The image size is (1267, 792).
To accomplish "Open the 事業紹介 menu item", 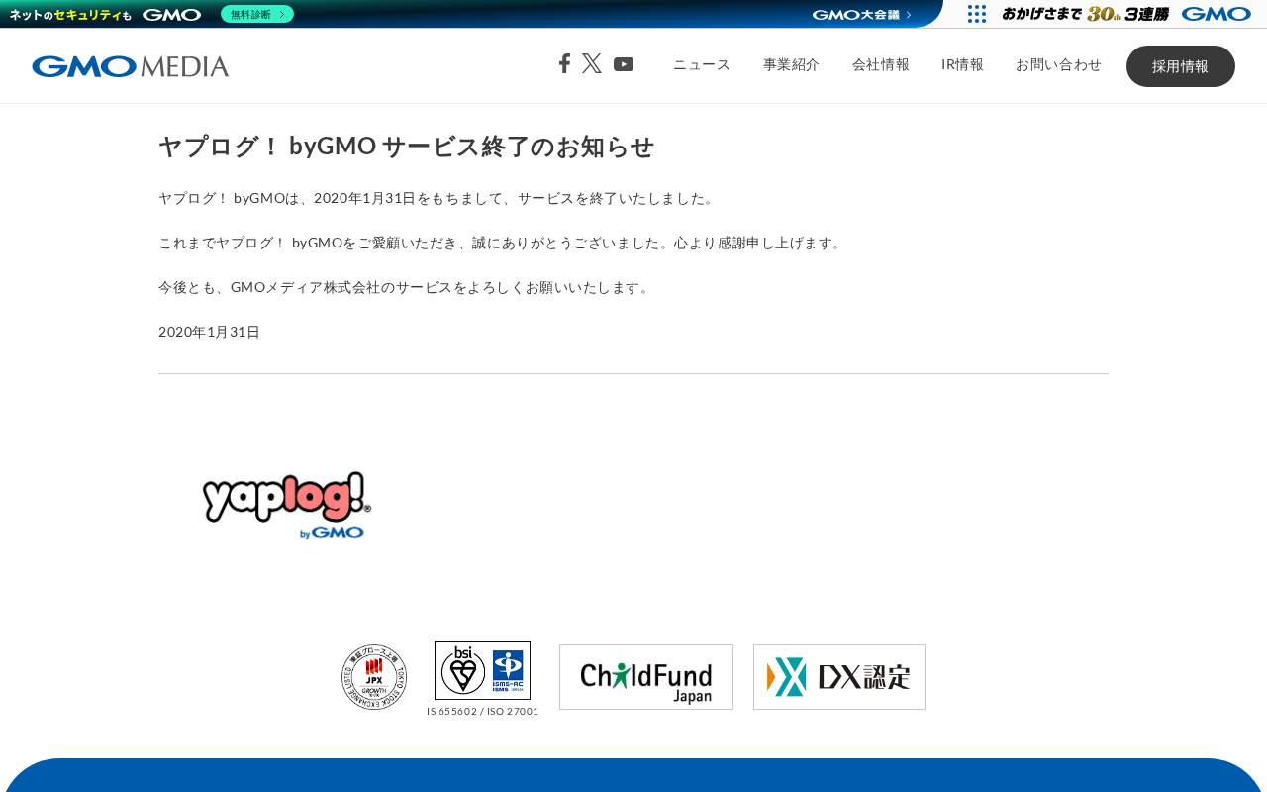I will (x=792, y=65).
